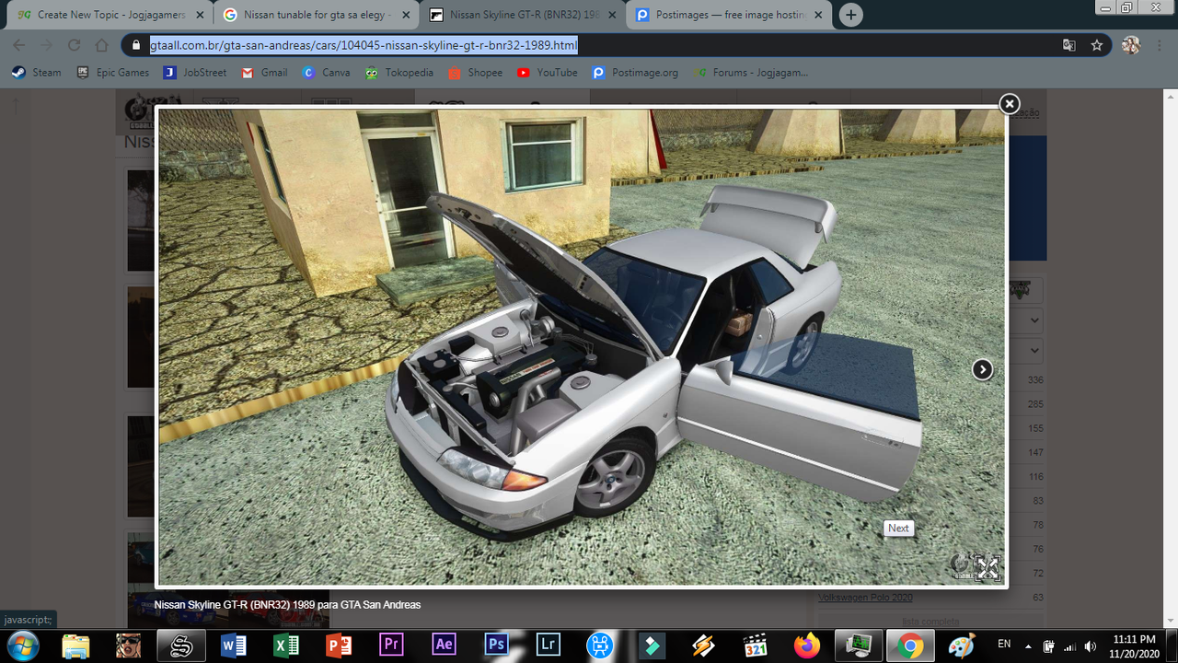Launch Adobe After Effects from the taskbar
1178x663 pixels.
(444, 646)
